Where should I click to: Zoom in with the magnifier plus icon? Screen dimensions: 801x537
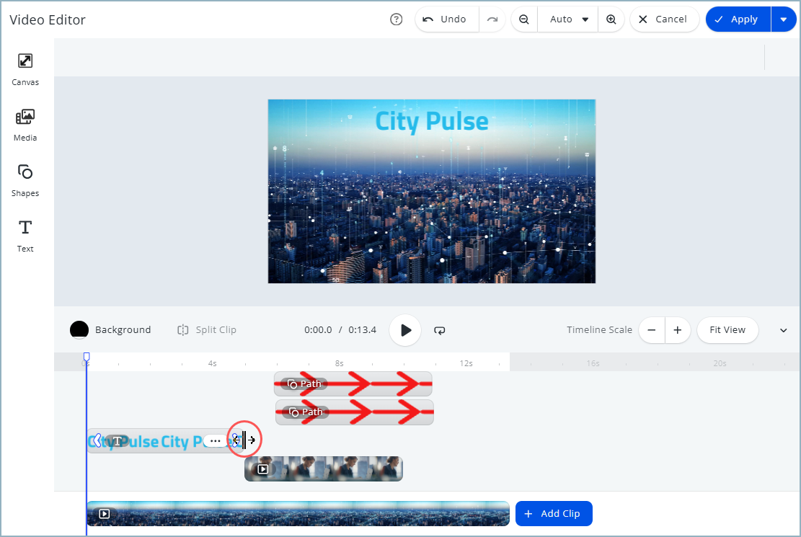point(611,19)
